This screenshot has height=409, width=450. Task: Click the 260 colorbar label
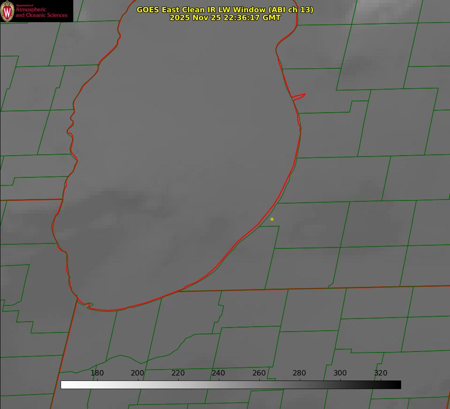[x=259, y=373]
